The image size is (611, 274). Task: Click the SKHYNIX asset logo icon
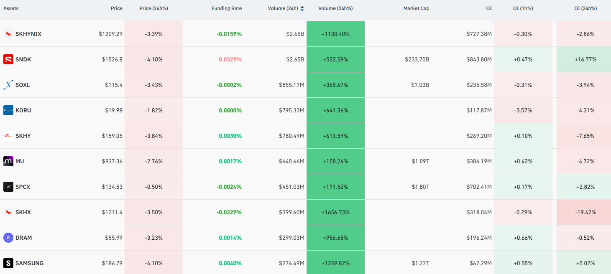pos(8,34)
